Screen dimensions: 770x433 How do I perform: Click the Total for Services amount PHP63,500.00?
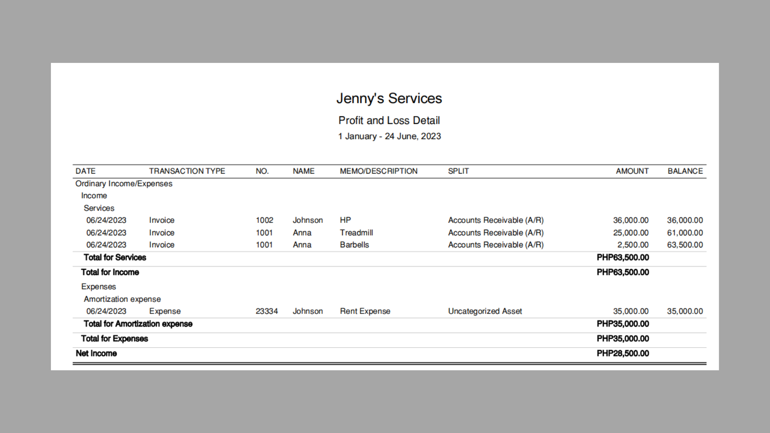pyautogui.click(x=622, y=257)
